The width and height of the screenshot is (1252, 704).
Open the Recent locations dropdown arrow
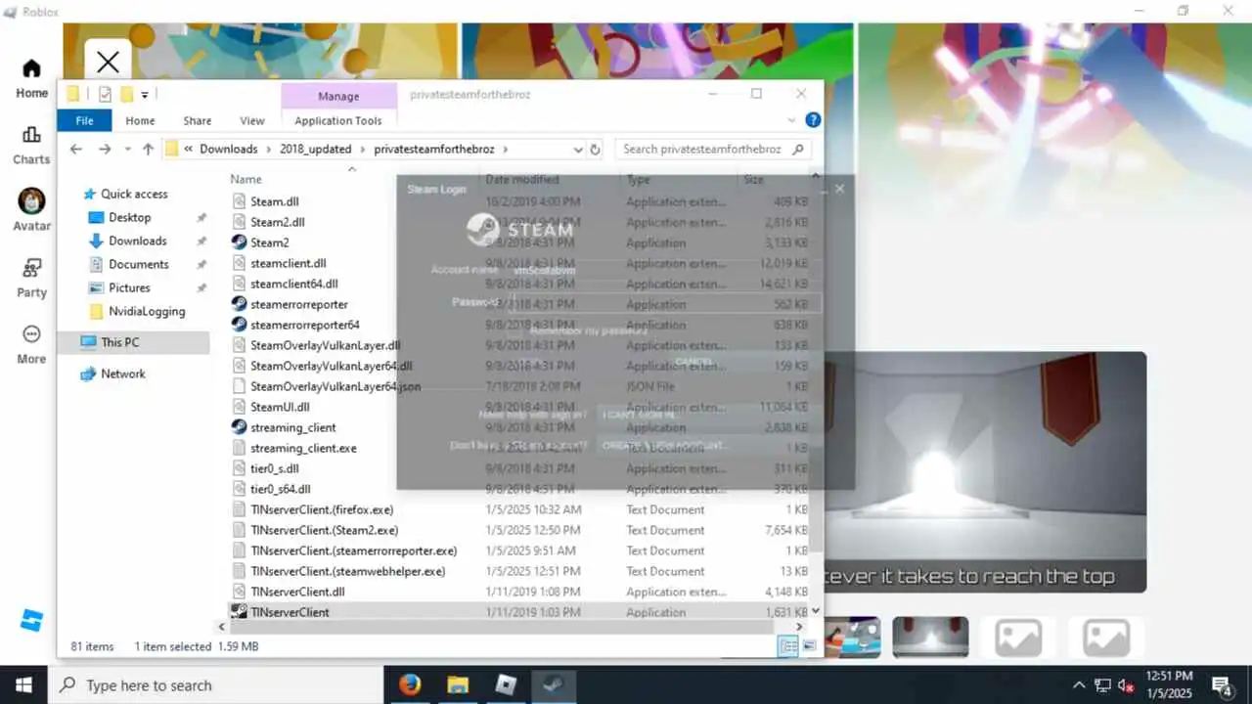click(127, 150)
